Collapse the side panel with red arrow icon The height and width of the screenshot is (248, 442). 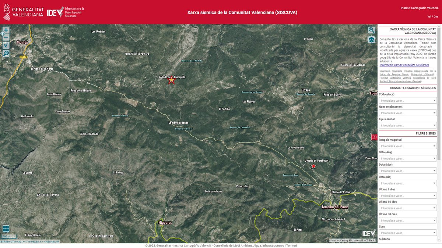tap(374, 137)
